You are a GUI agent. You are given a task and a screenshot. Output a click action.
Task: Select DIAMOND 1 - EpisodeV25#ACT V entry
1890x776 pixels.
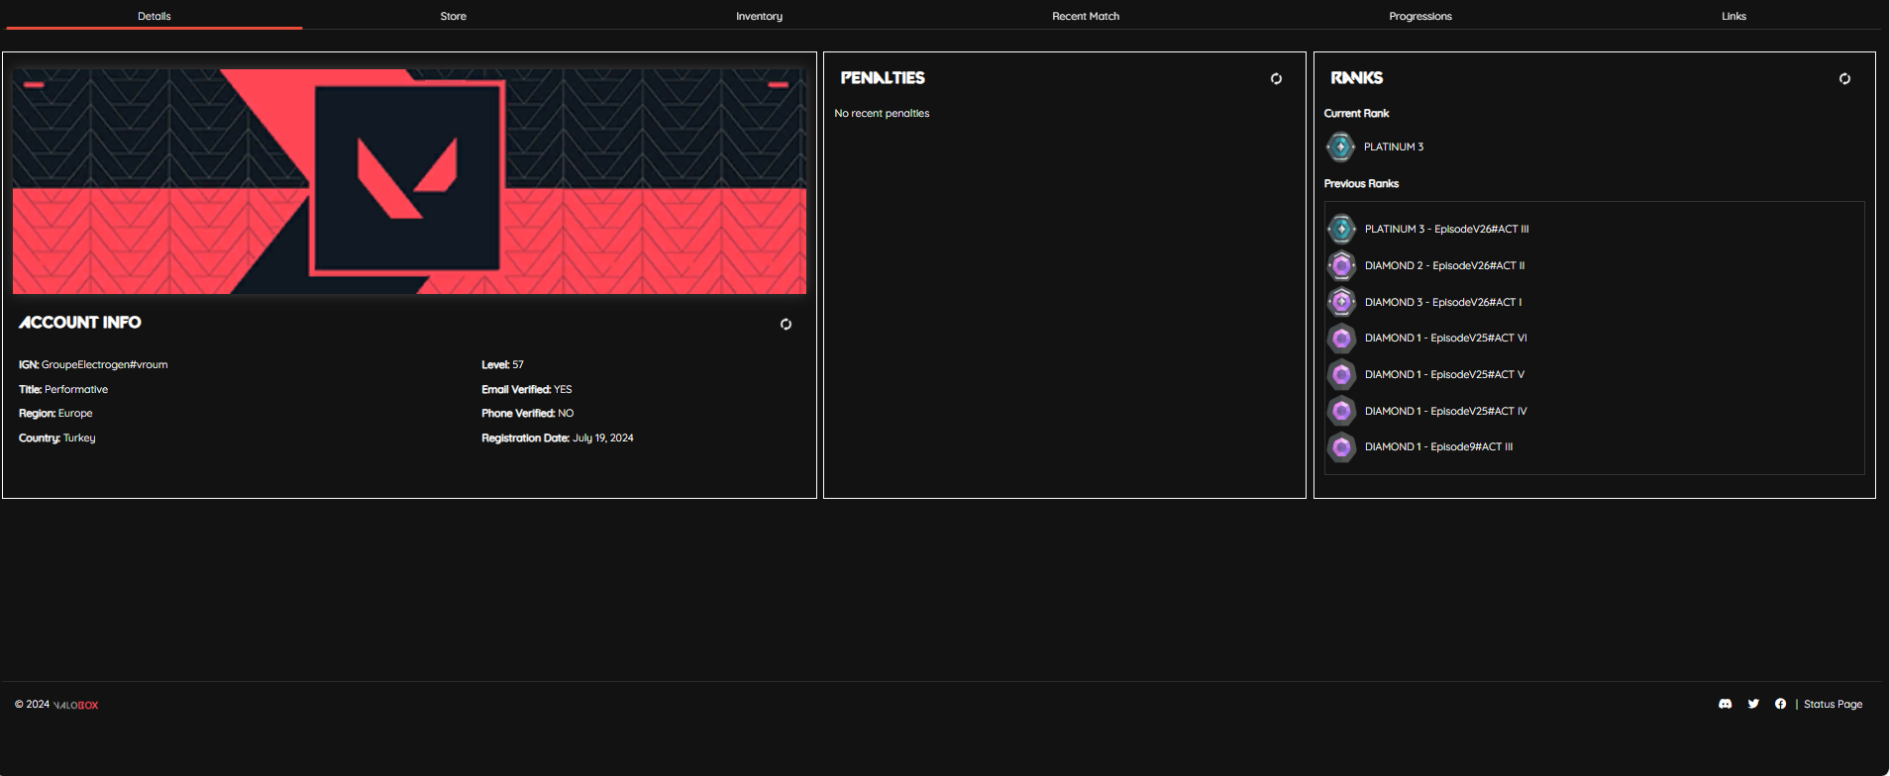pyautogui.click(x=1445, y=375)
